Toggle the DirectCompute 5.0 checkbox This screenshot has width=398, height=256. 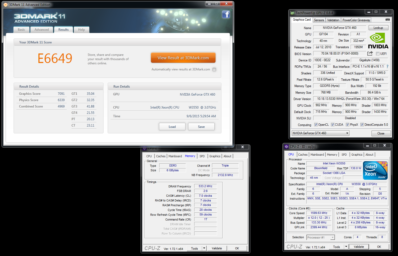(x=362, y=125)
